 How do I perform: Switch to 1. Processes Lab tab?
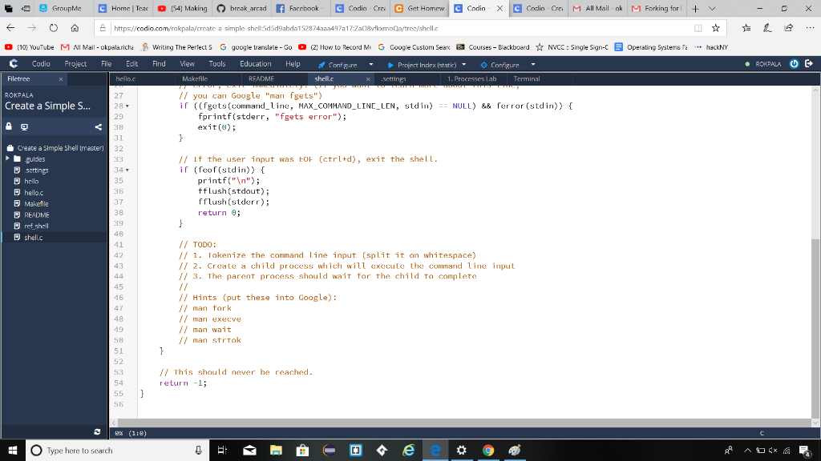pos(471,79)
